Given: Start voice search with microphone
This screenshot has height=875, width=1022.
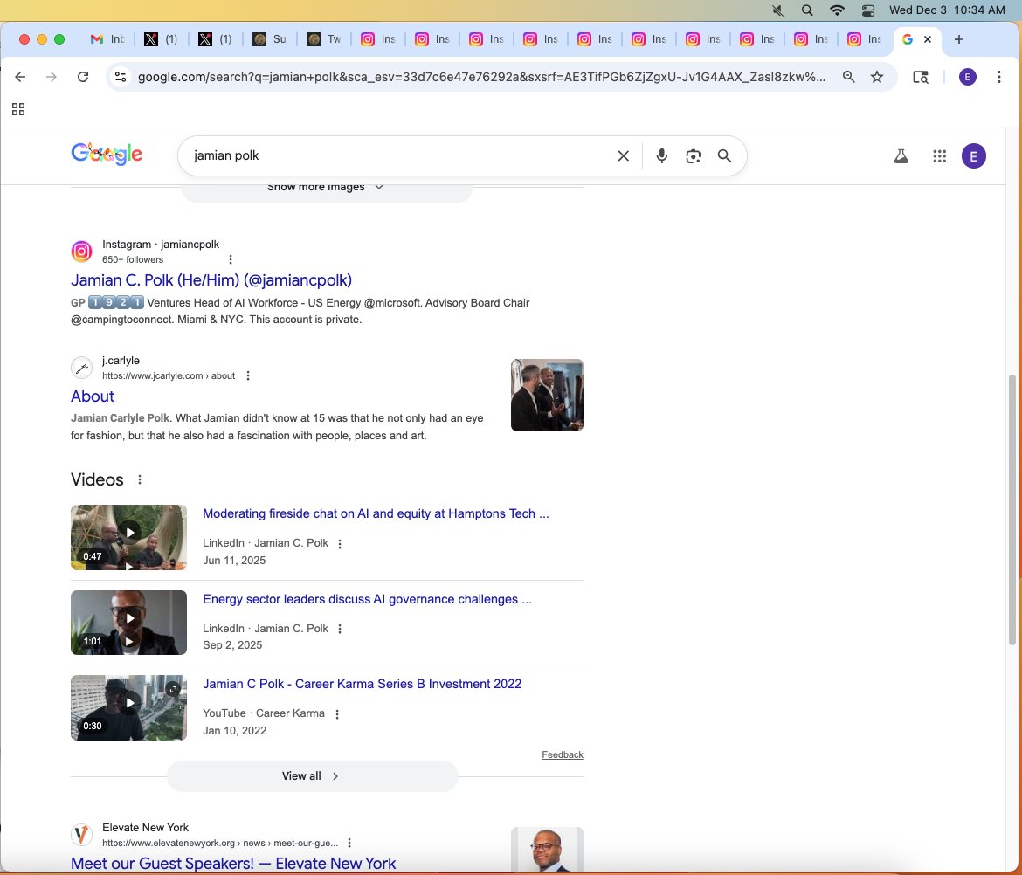Looking at the screenshot, I should [661, 155].
